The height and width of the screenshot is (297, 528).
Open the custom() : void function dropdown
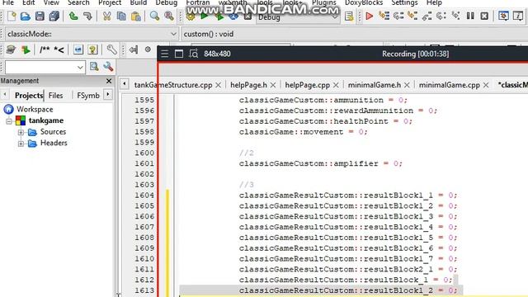[354, 34]
